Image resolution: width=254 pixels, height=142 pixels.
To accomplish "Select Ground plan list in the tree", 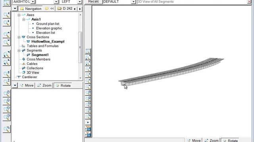I will [48, 24].
